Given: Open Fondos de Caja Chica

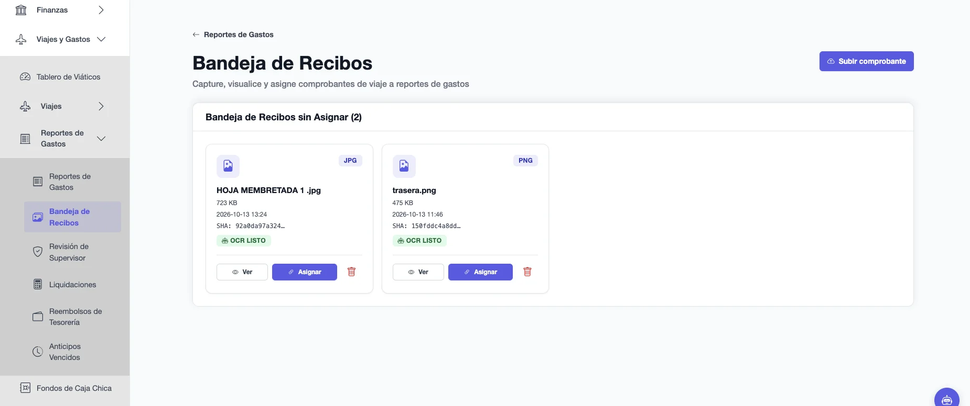Looking at the screenshot, I should click(65, 388).
